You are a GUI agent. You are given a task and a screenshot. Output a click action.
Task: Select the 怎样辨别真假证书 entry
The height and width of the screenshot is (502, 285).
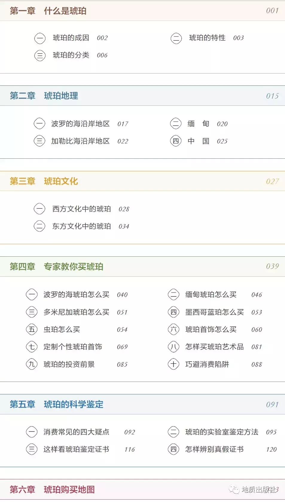(214, 449)
